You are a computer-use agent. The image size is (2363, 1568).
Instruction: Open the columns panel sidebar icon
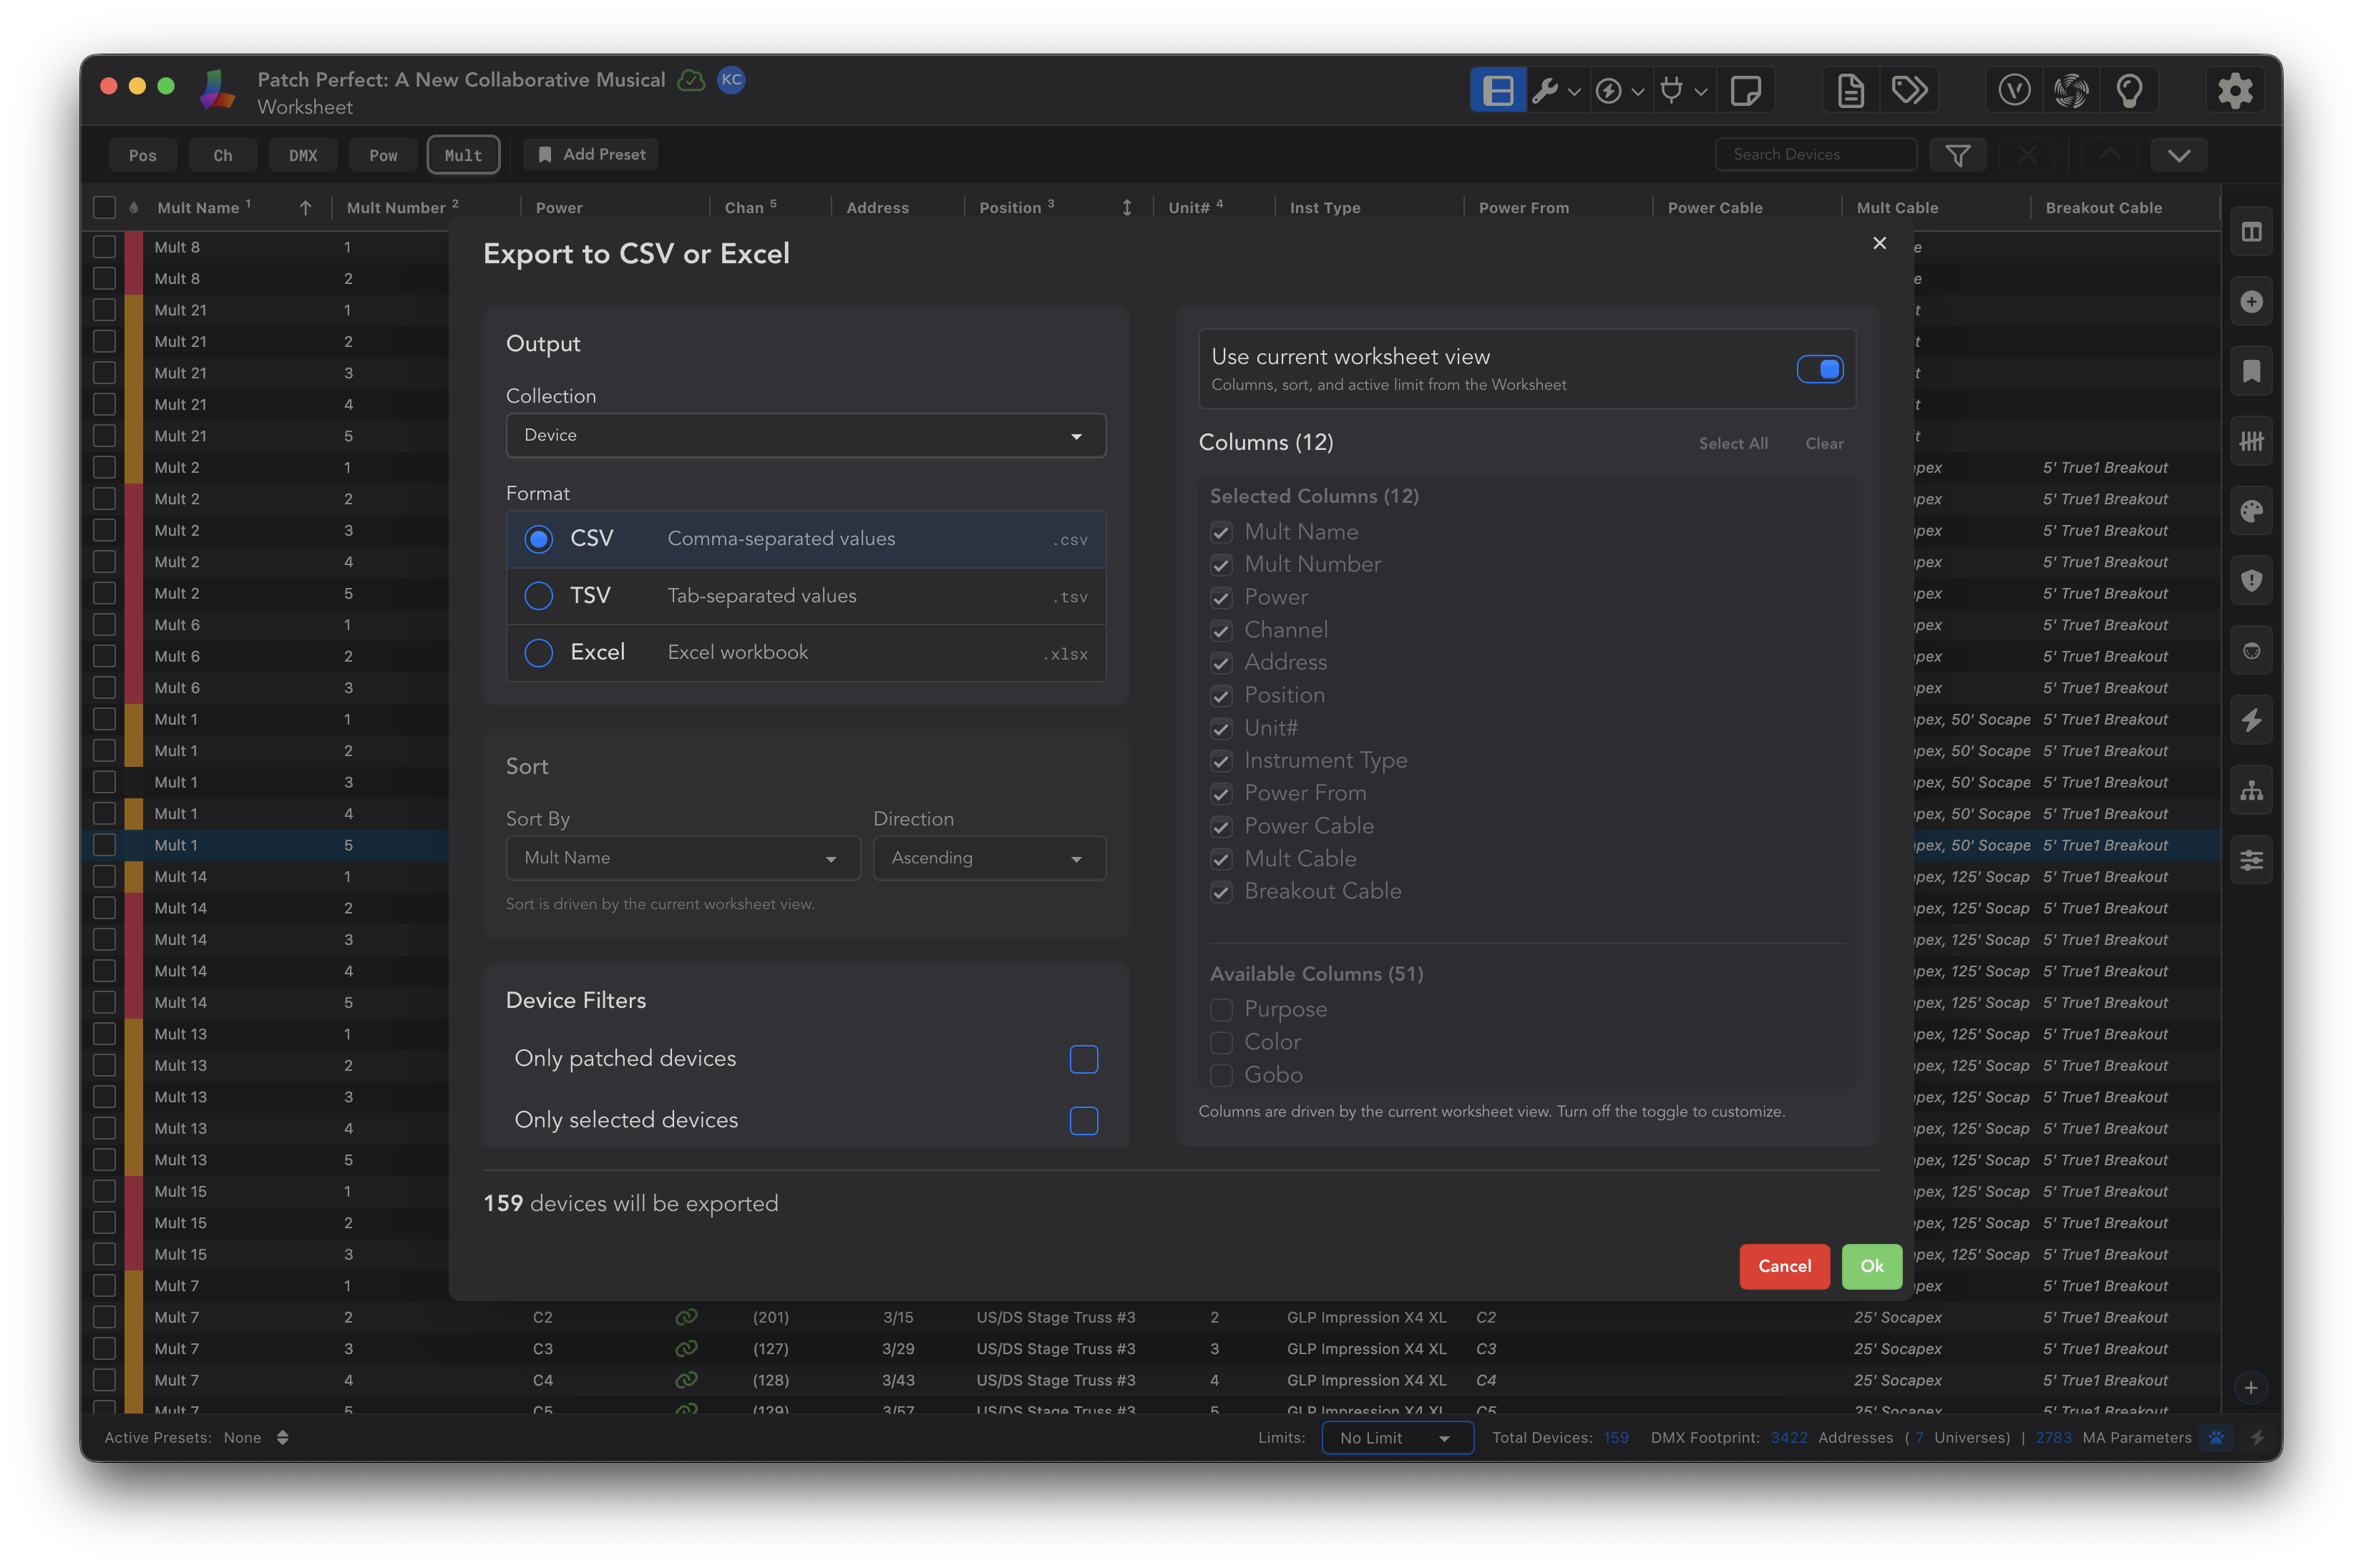point(2251,232)
